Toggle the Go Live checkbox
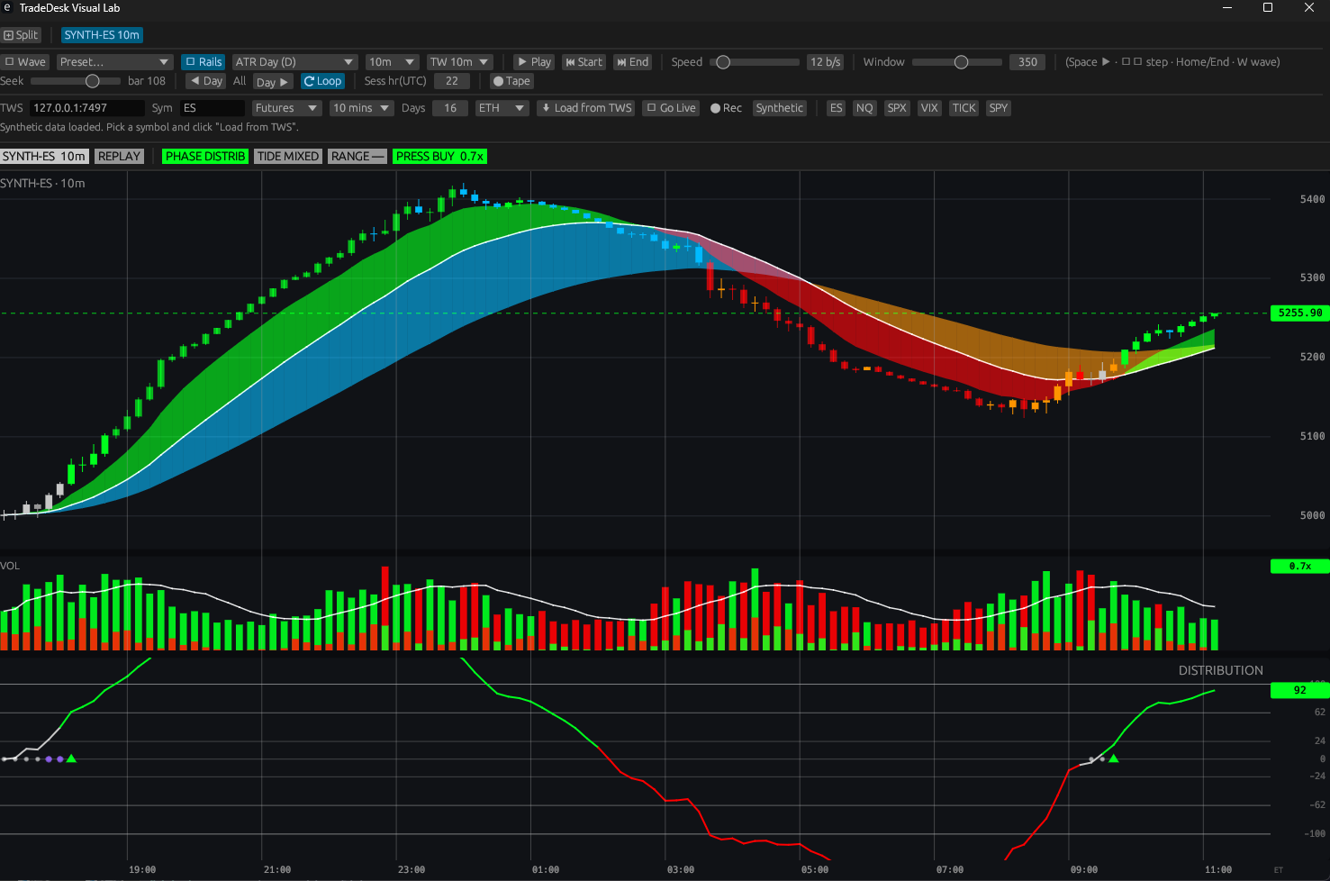This screenshot has height=881, width=1330. [672, 108]
